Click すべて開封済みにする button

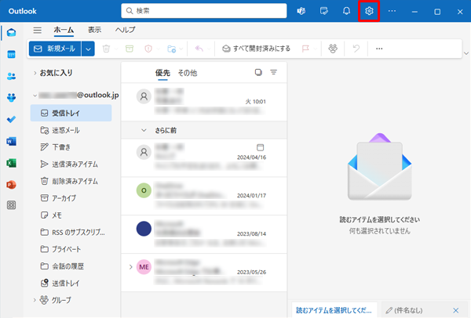(256, 49)
